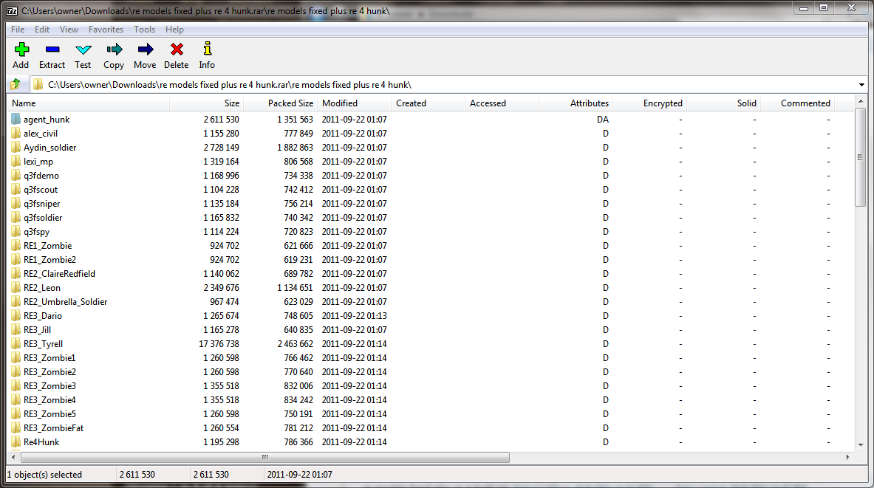The height and width of the screenshot is (488, 874).
Task: Select the RE2_Leon folder icon
Action: point(16,287)
